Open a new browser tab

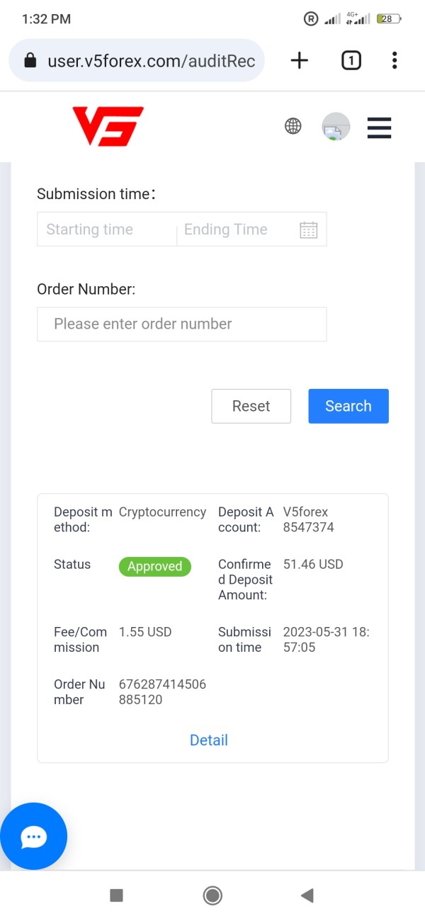[300, 61]
